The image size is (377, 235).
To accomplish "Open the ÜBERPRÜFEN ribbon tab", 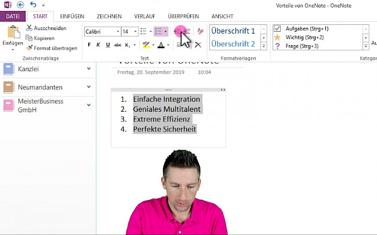I will (183, 16).
